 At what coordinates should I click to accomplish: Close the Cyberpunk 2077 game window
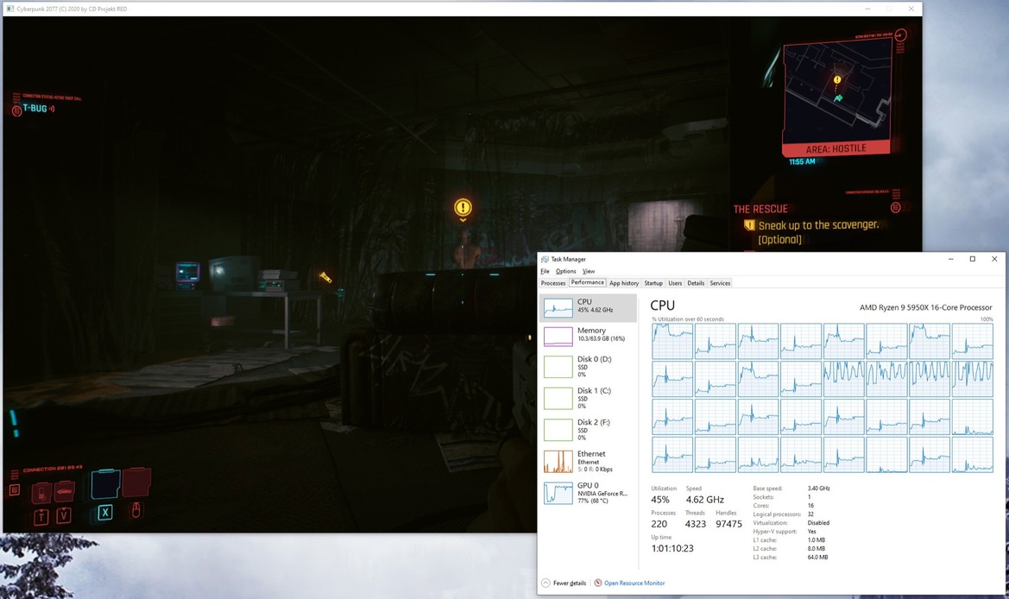coord(911,9)
